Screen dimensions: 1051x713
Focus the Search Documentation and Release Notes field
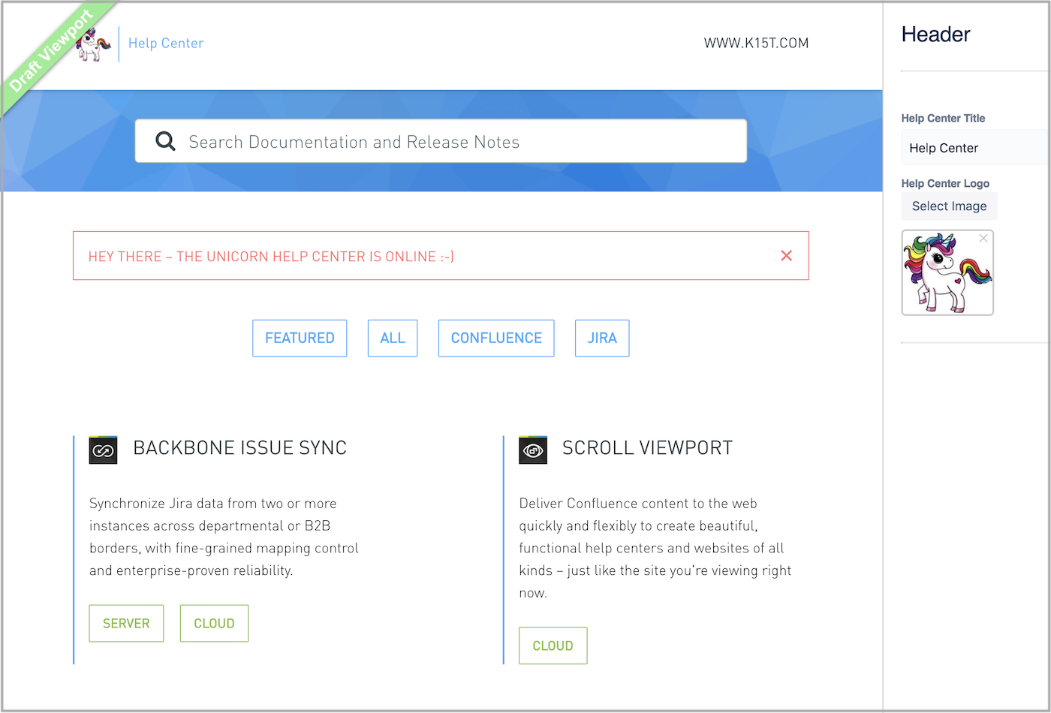click(x=450, y=141)
